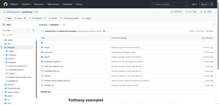Click the projects folder icon in file table
Screen dimensions: 219x105
click(x=42, y=57)
